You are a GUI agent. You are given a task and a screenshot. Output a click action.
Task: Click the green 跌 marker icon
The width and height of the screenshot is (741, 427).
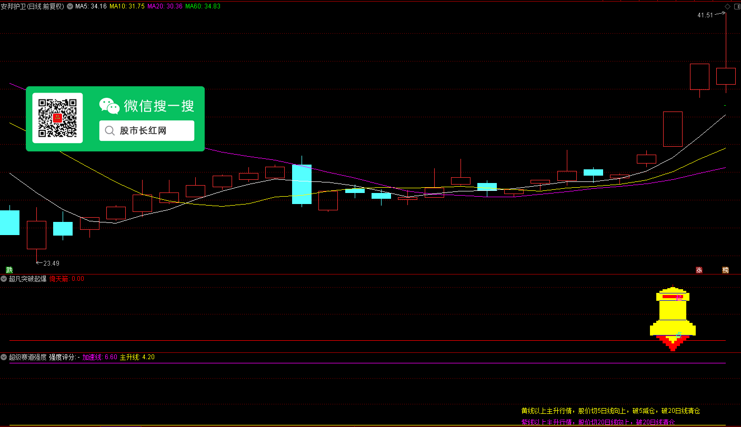[x=9, y=270]
